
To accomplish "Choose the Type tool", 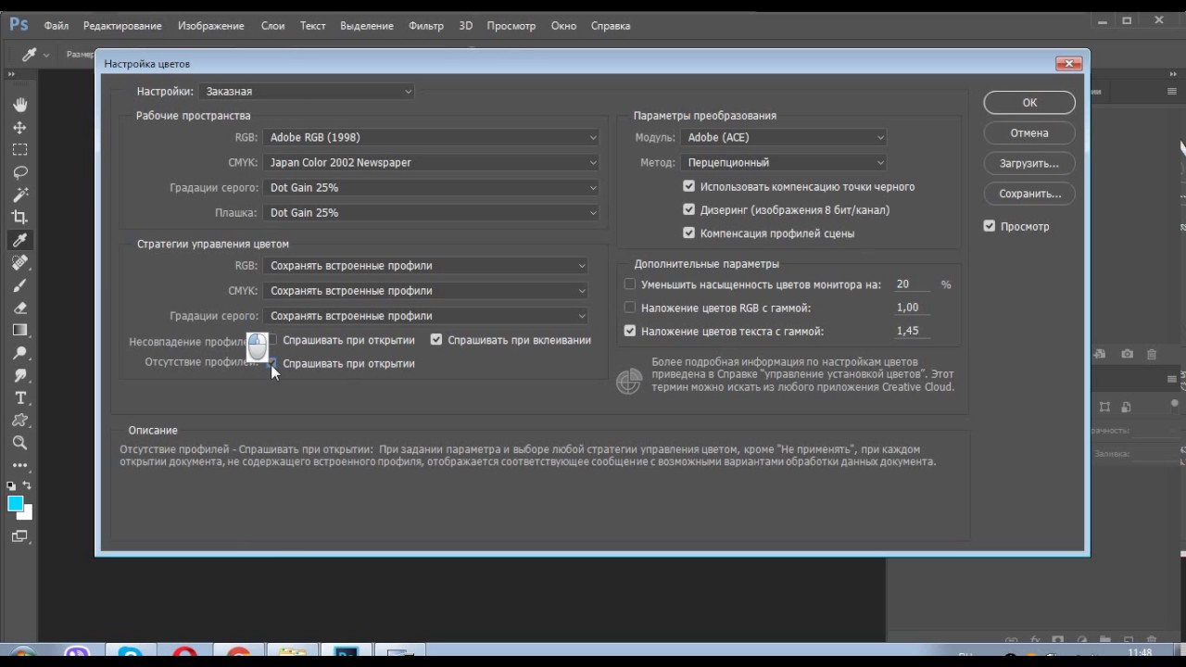I will 19,398.
